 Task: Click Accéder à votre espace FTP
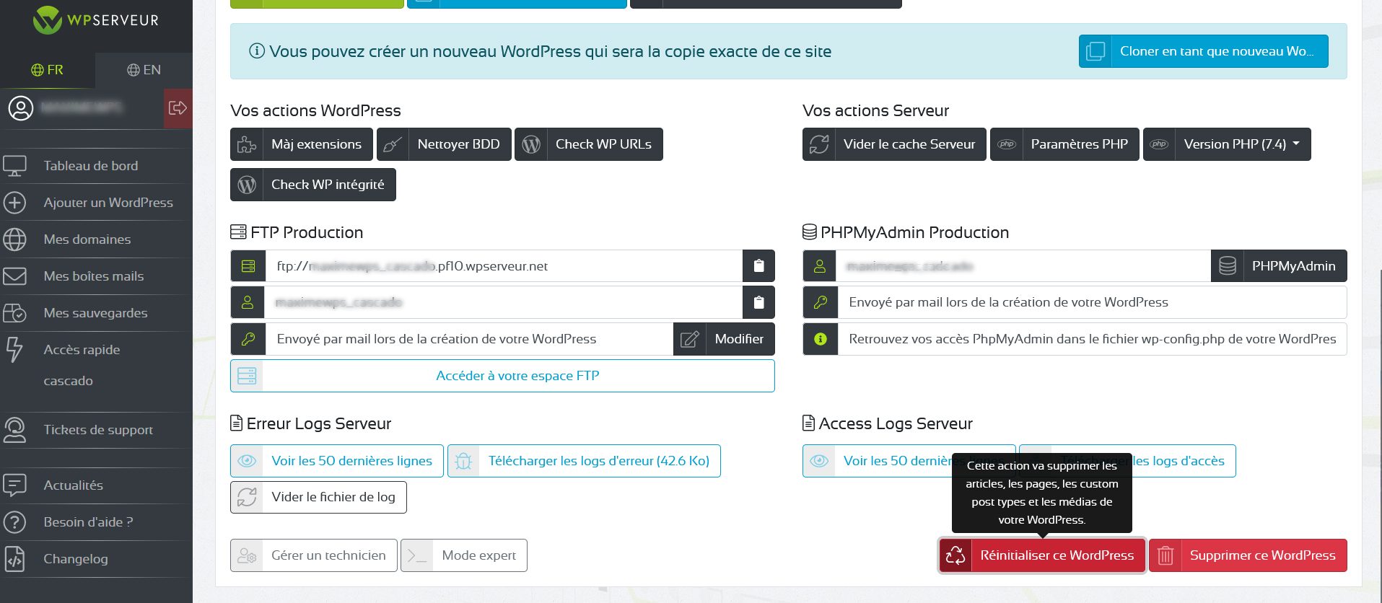[x=502, y=376]
